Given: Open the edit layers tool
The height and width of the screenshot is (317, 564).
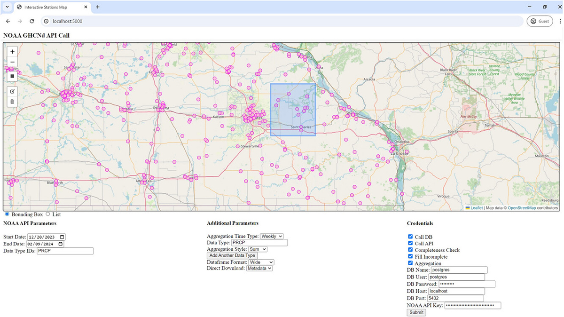Looking at the screenshot, I should pyautogui.click(x=12, y=92).
